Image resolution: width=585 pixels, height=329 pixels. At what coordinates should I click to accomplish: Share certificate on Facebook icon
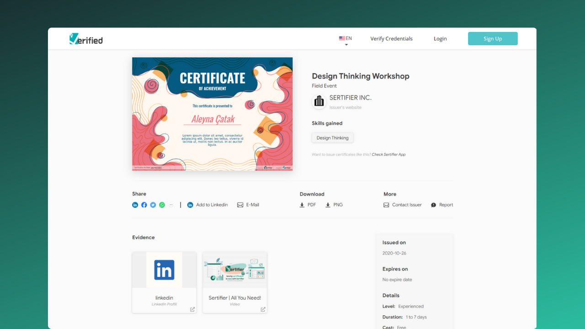(x=144, y=205)
